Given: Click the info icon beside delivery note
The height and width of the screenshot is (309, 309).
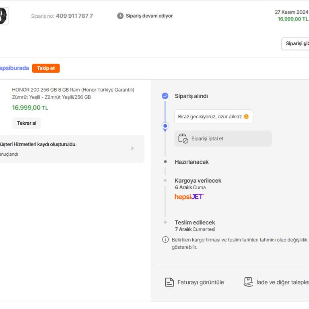Looking at the screenshot, I should [165, 240].
